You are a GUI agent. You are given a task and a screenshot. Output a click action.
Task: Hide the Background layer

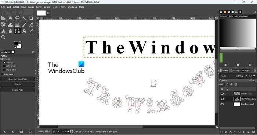pyautogui.click(x=222, y=104)
